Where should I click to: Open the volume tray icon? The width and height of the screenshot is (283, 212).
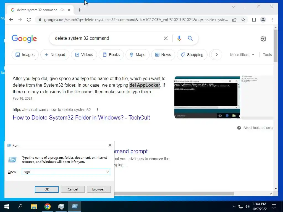click(x=247, y=206)
